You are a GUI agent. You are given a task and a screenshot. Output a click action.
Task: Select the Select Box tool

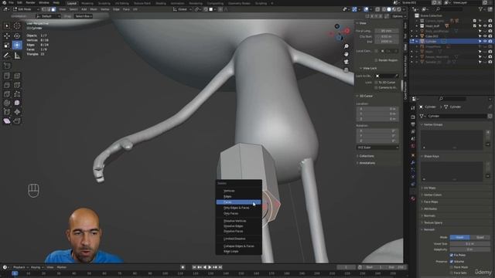point(7,25)
